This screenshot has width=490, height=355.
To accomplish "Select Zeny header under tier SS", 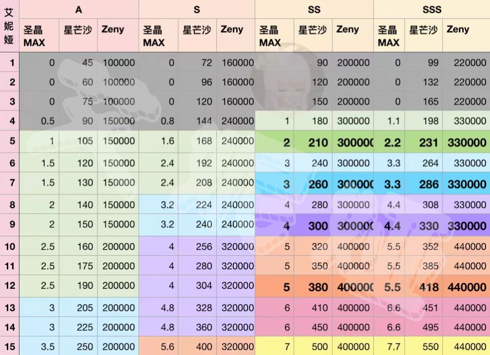I will pos(353,36).
